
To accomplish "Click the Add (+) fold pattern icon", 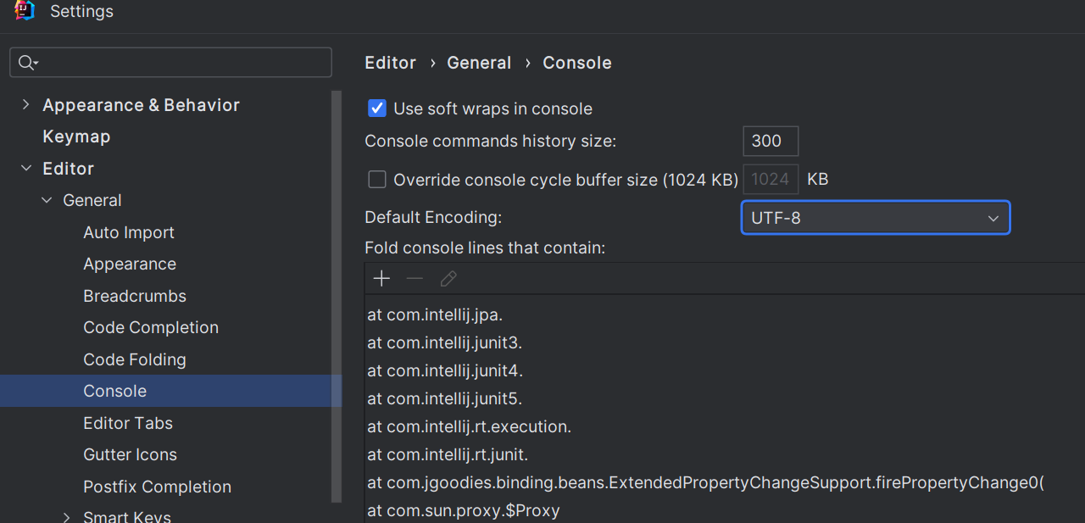I will tap(381, 279).
